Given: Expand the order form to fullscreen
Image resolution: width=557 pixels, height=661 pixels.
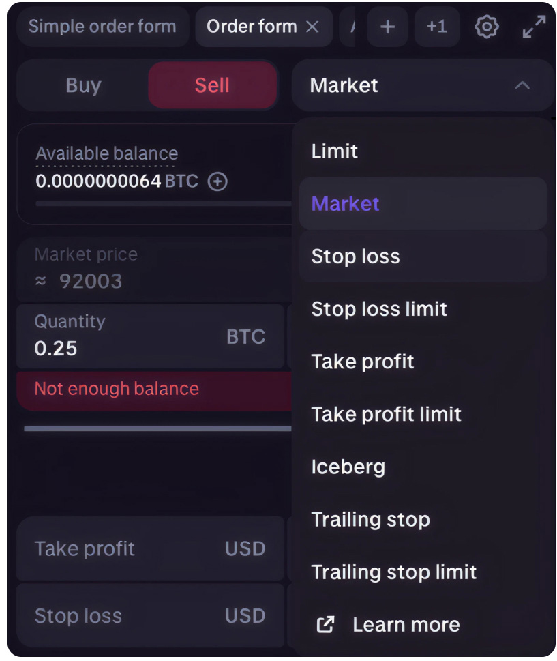Looking at the screenshot, I should click(534, 27).
